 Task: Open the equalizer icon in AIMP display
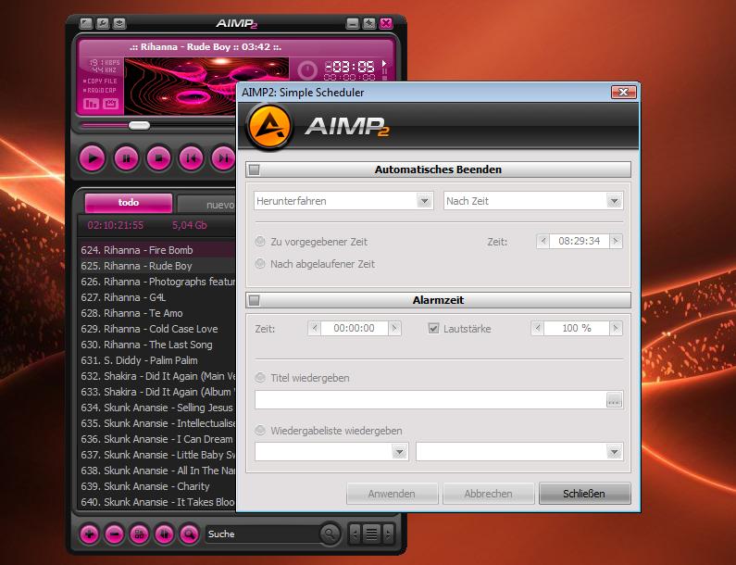[x=91, y=104]
